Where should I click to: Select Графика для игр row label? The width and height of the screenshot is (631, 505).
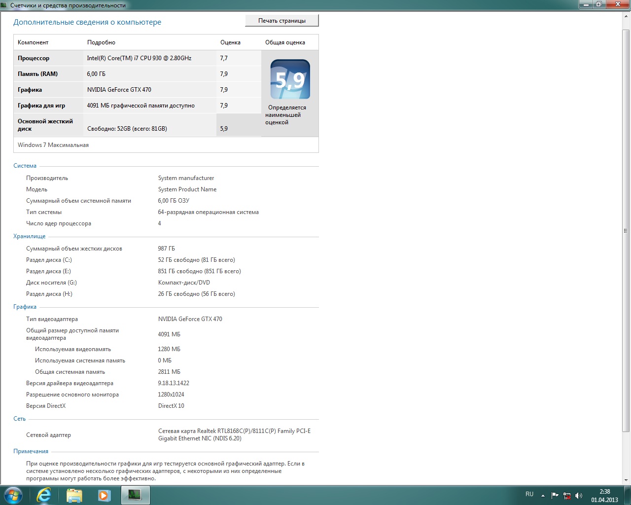pos(41,106)
